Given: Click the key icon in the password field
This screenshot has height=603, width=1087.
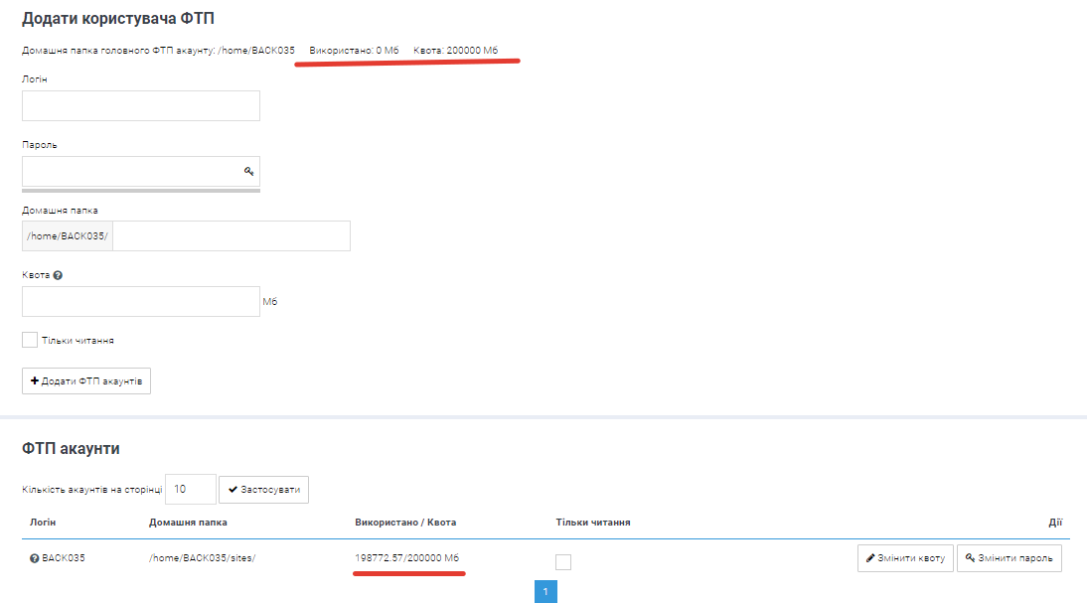Looking at the screenshot, I should 249,171.
